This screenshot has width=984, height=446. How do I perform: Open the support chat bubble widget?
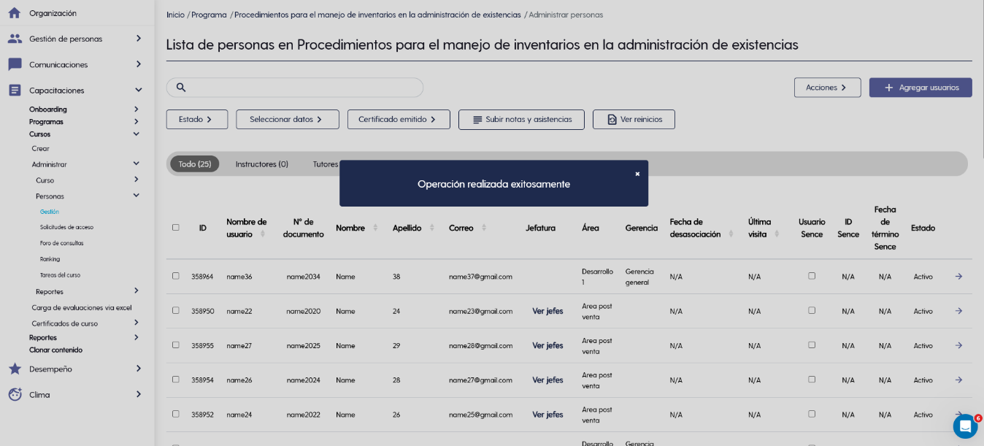click(965, 426)
